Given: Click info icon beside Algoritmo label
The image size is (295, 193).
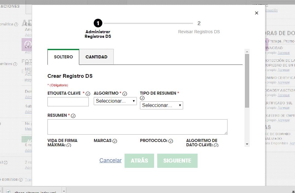Looking at the screenshot, I should pos(125,94).
